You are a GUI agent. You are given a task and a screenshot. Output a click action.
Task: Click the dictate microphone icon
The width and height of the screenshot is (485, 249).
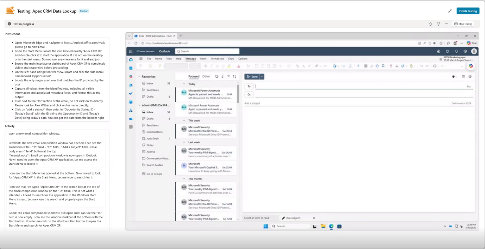(x=358, y=66)
